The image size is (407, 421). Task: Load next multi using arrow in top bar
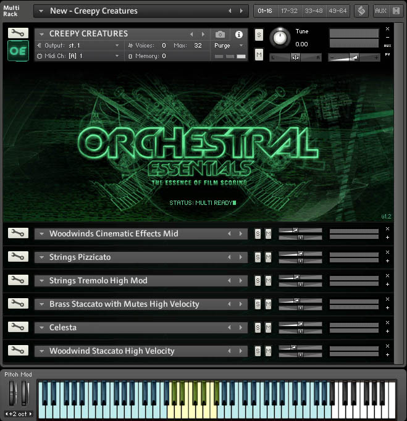tap(241, 10)
